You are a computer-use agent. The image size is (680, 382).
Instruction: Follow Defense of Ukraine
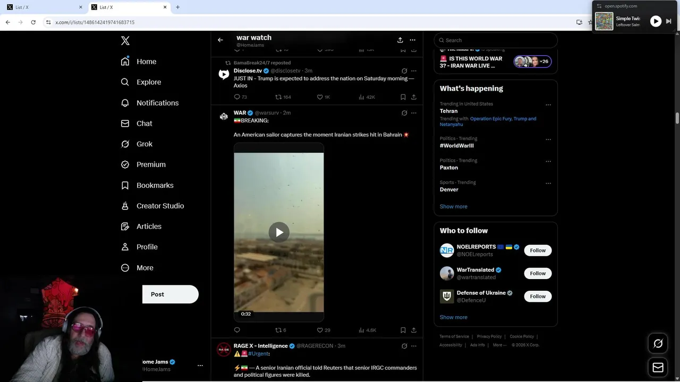pyautogui.click(x=538, y=296)
